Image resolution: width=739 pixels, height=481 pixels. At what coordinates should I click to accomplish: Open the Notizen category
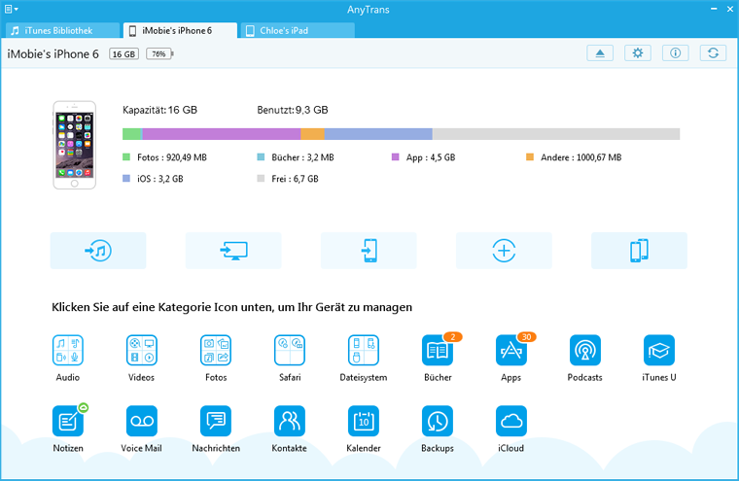click(x=68, y=421)
